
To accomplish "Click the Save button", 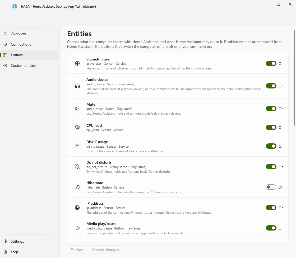I will point(77,250).
